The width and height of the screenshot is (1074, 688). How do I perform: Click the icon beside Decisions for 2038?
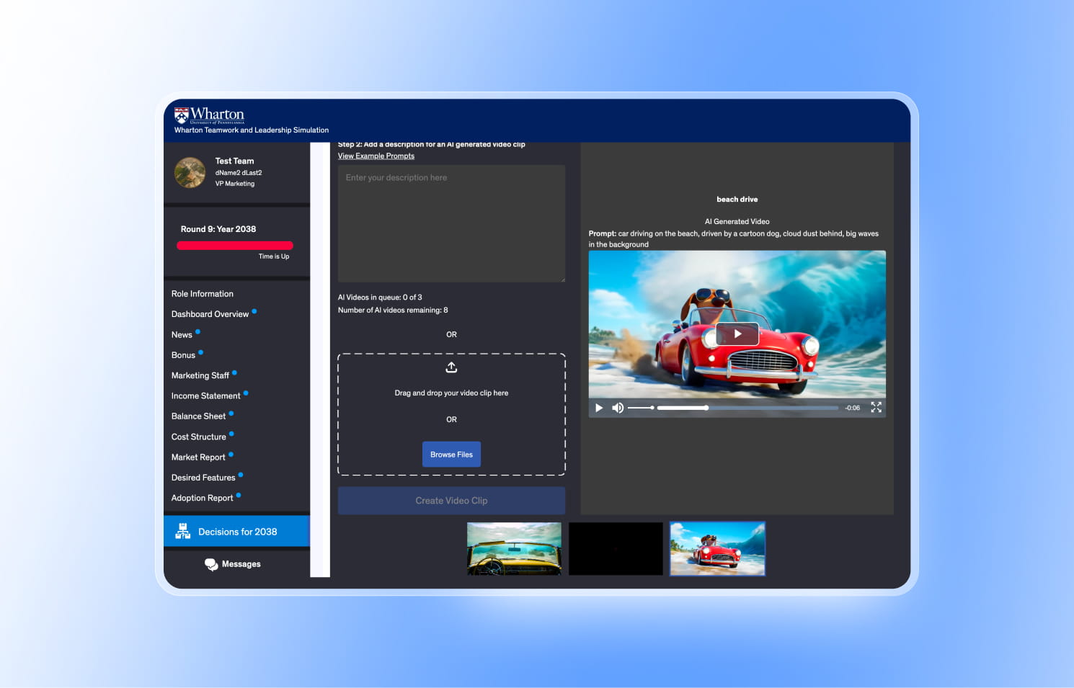click(x=183, y=531)
